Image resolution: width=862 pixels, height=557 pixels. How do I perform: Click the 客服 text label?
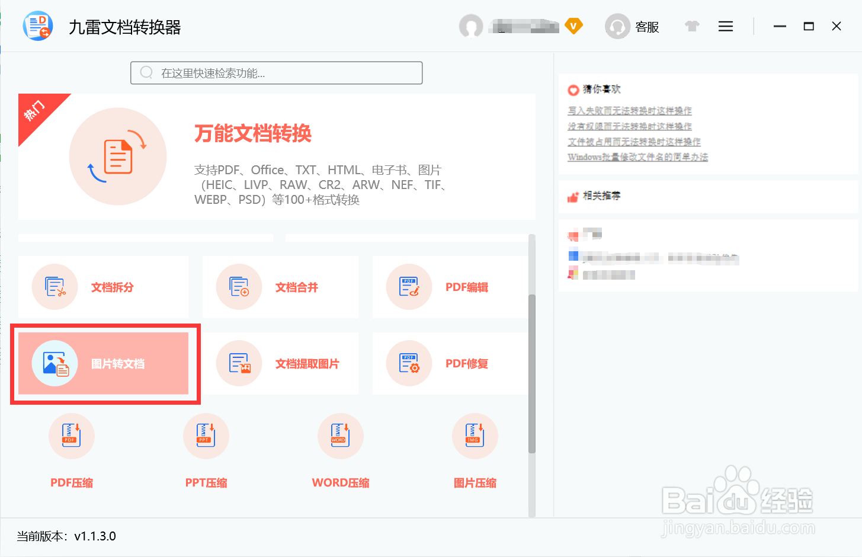coord(647,27)
